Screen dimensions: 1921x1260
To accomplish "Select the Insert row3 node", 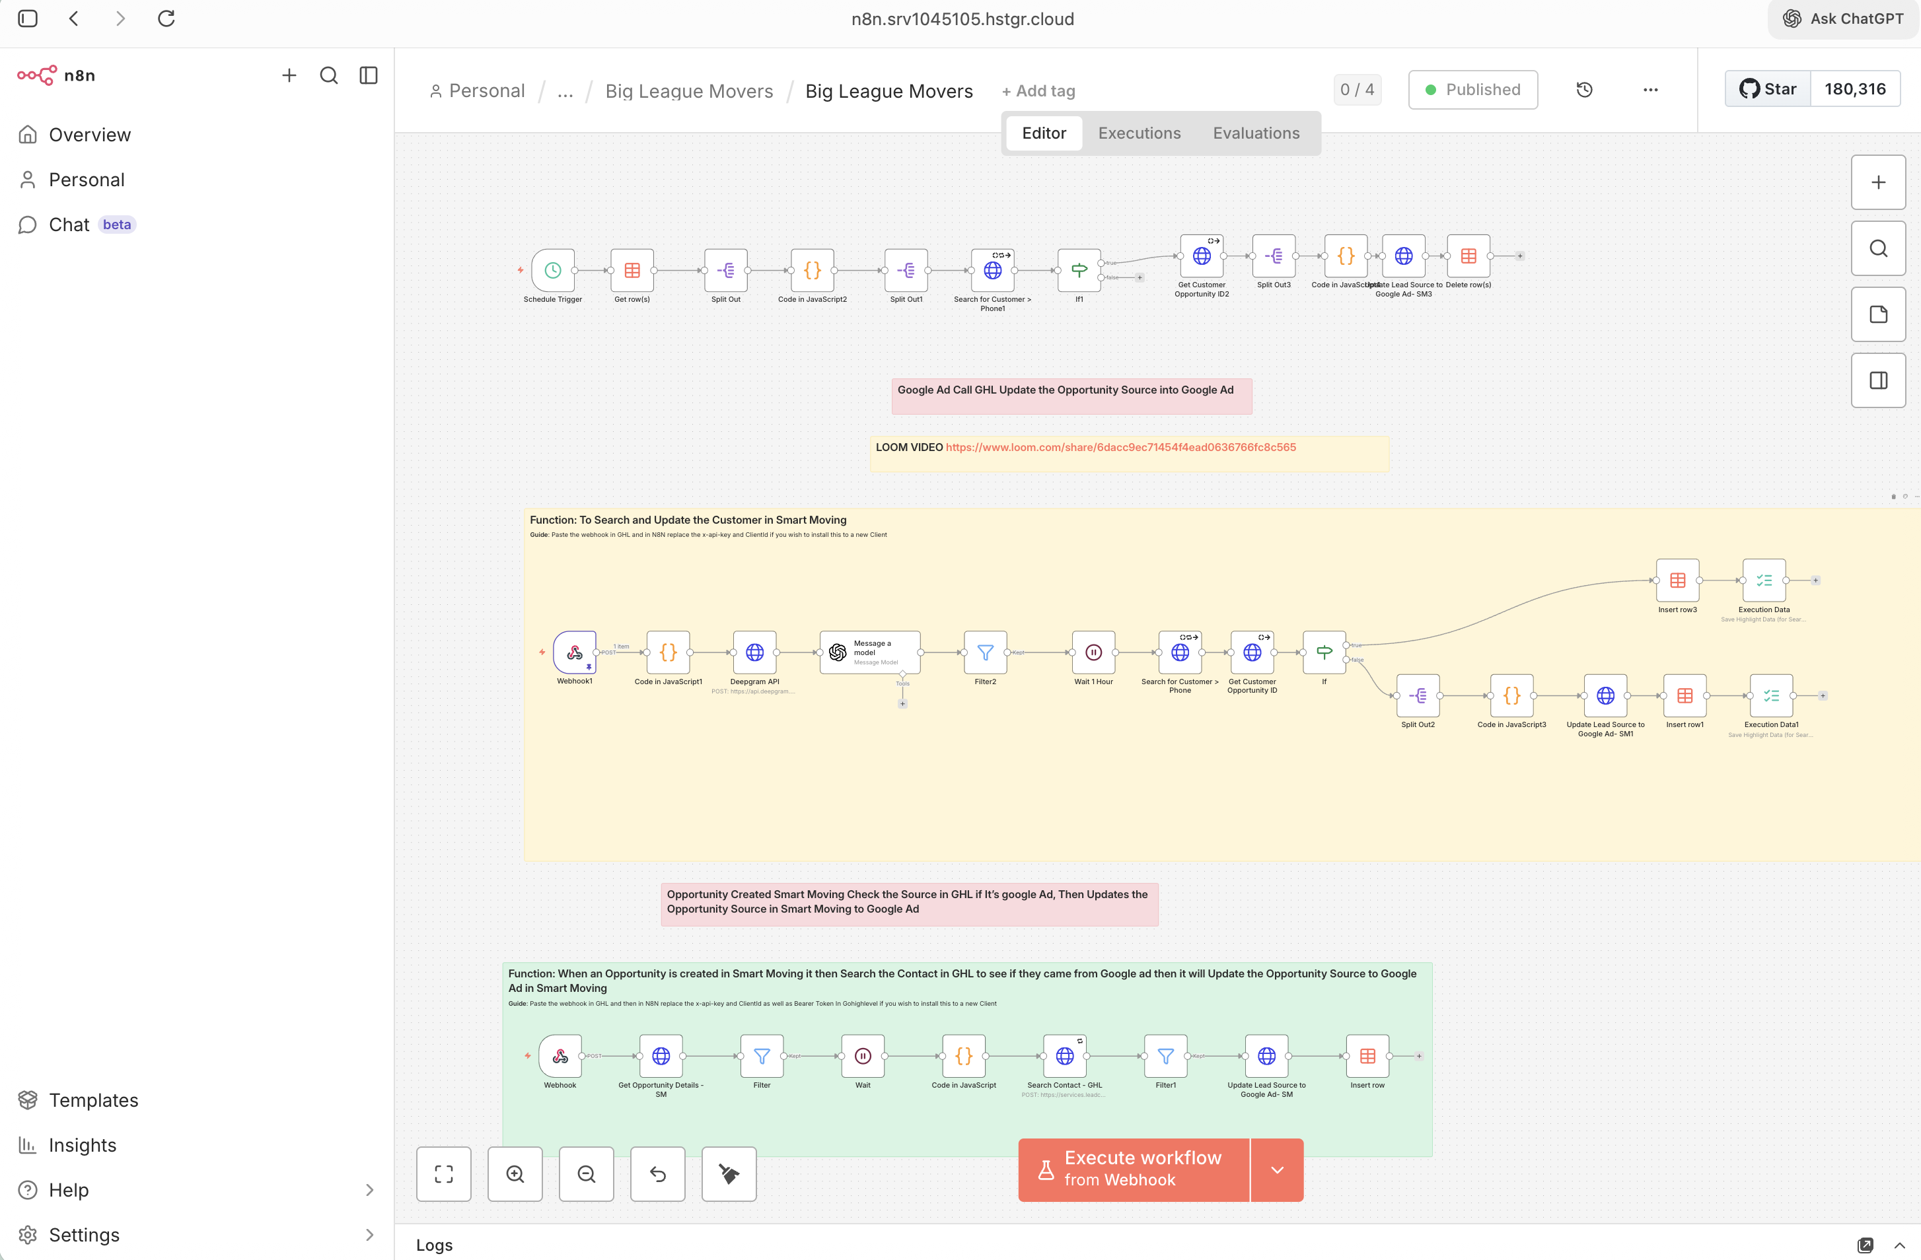I will pyautogui.click(x=1677, y=580).
